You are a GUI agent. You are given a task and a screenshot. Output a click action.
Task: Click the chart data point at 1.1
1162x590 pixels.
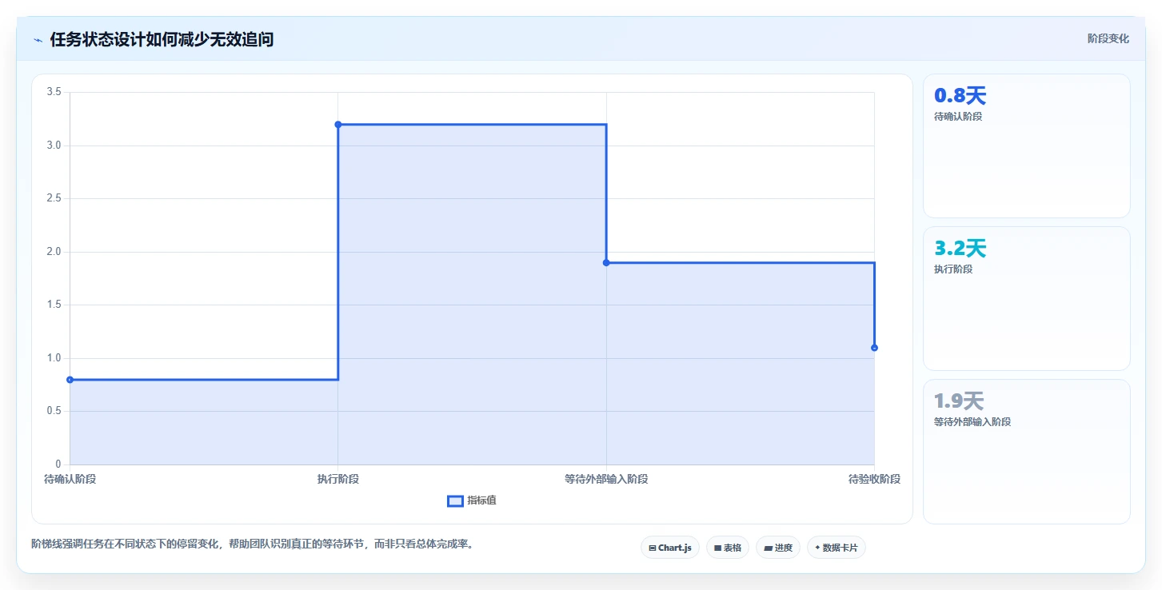click(x=874, y=348)
